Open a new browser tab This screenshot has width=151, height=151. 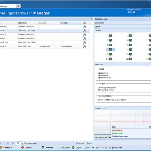click(18, 6)
